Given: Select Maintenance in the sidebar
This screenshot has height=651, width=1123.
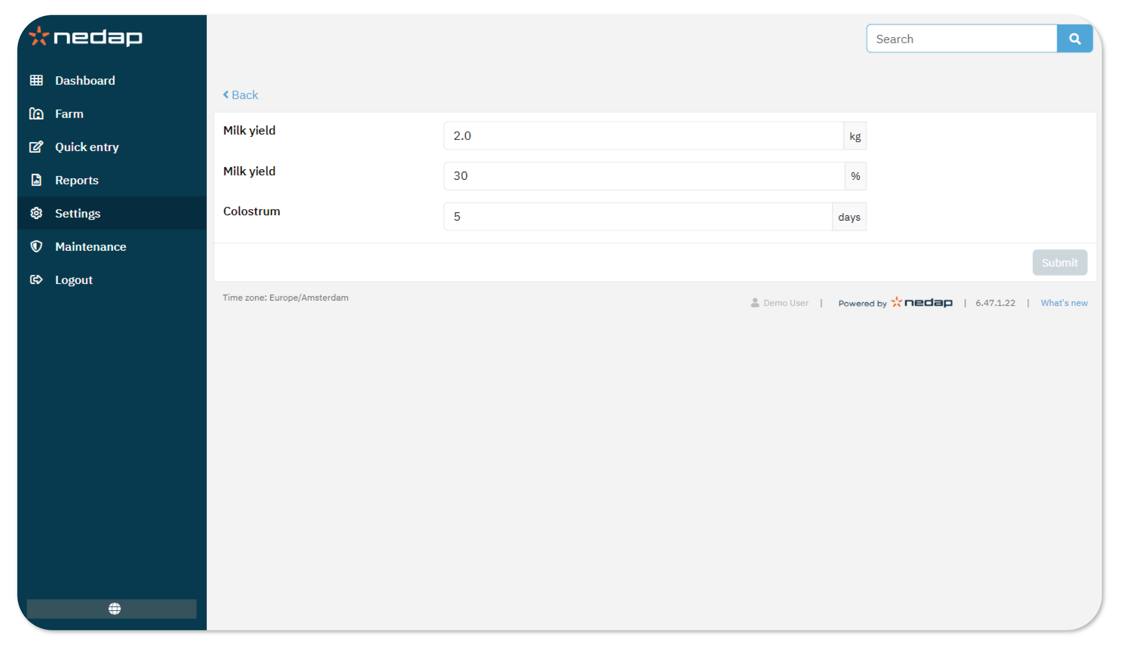Looking at the screenshot, I should coord(90,246).
